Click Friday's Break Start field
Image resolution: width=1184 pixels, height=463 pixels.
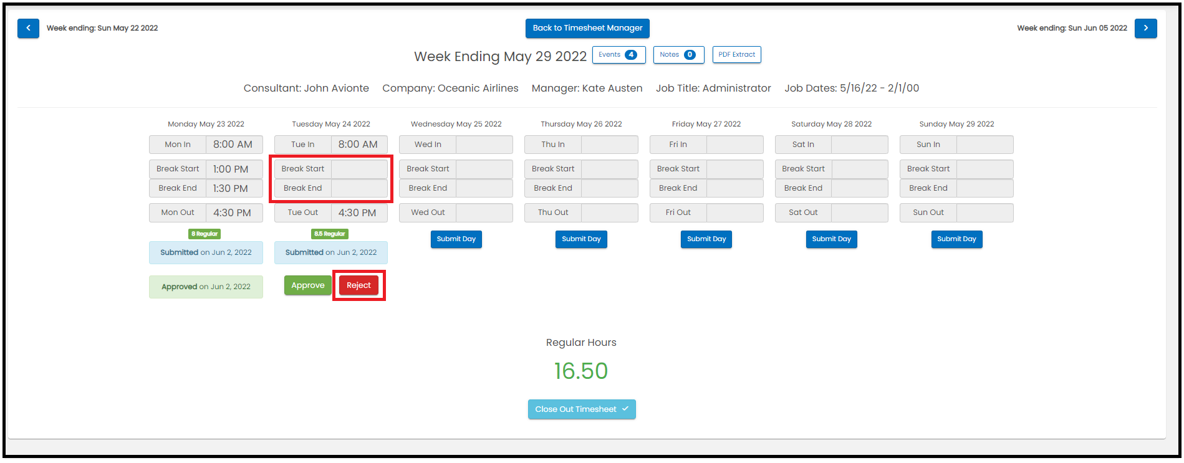tap(735, 169)
